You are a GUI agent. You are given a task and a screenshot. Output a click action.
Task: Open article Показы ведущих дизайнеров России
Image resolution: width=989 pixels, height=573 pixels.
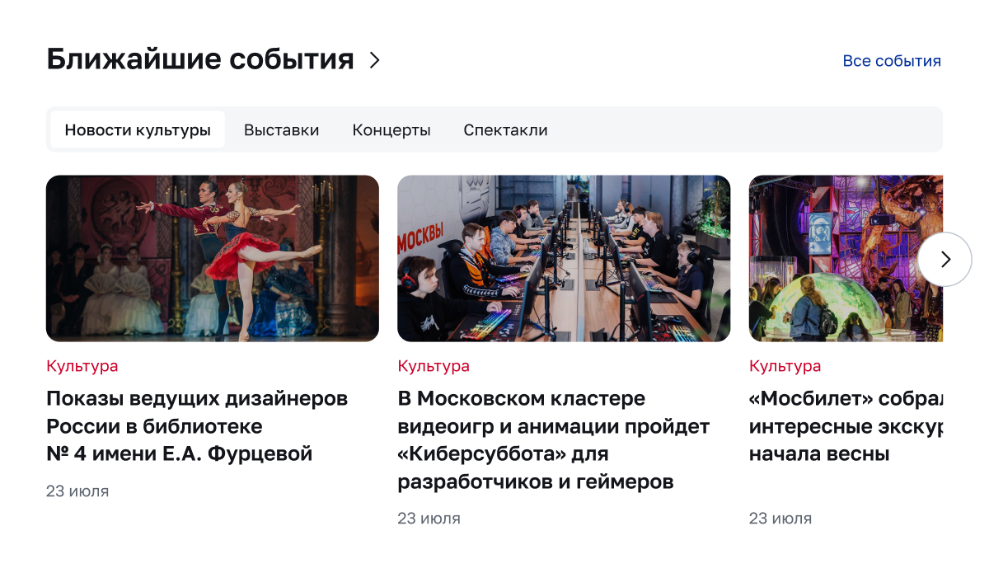pyautogui.click(x=197, y=426)
